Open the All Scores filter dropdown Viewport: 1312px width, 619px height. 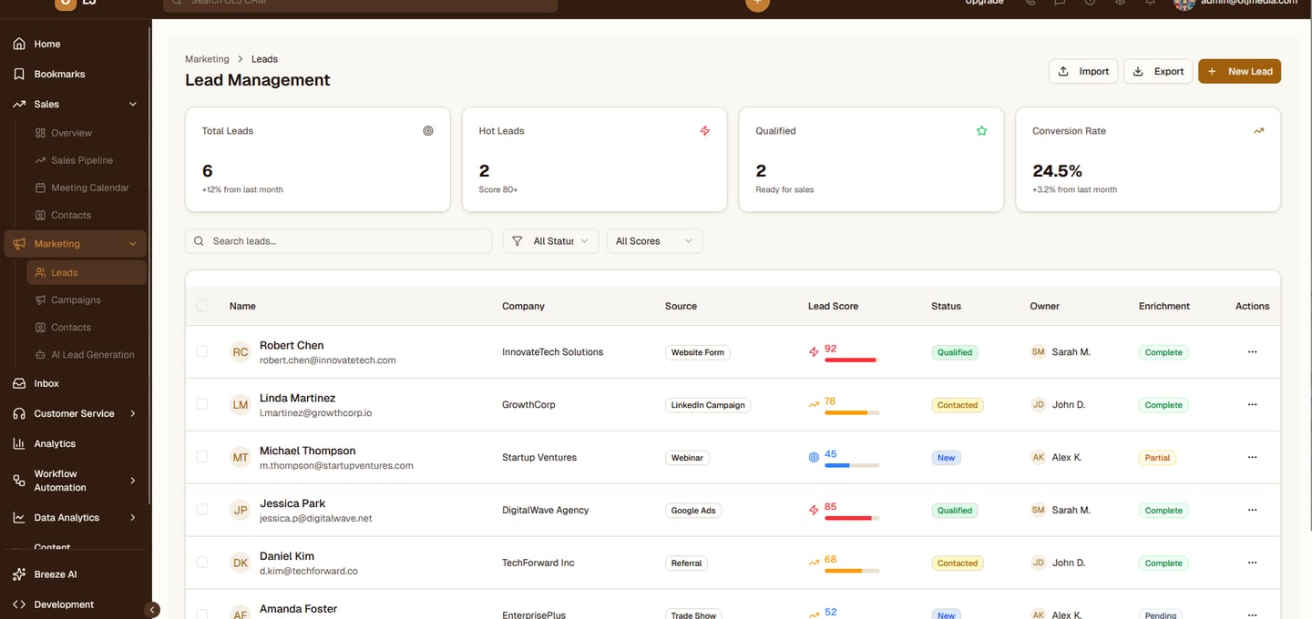654,241
